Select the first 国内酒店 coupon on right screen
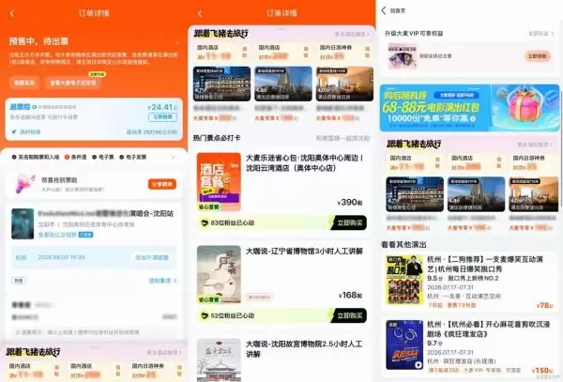 (415, 162)
